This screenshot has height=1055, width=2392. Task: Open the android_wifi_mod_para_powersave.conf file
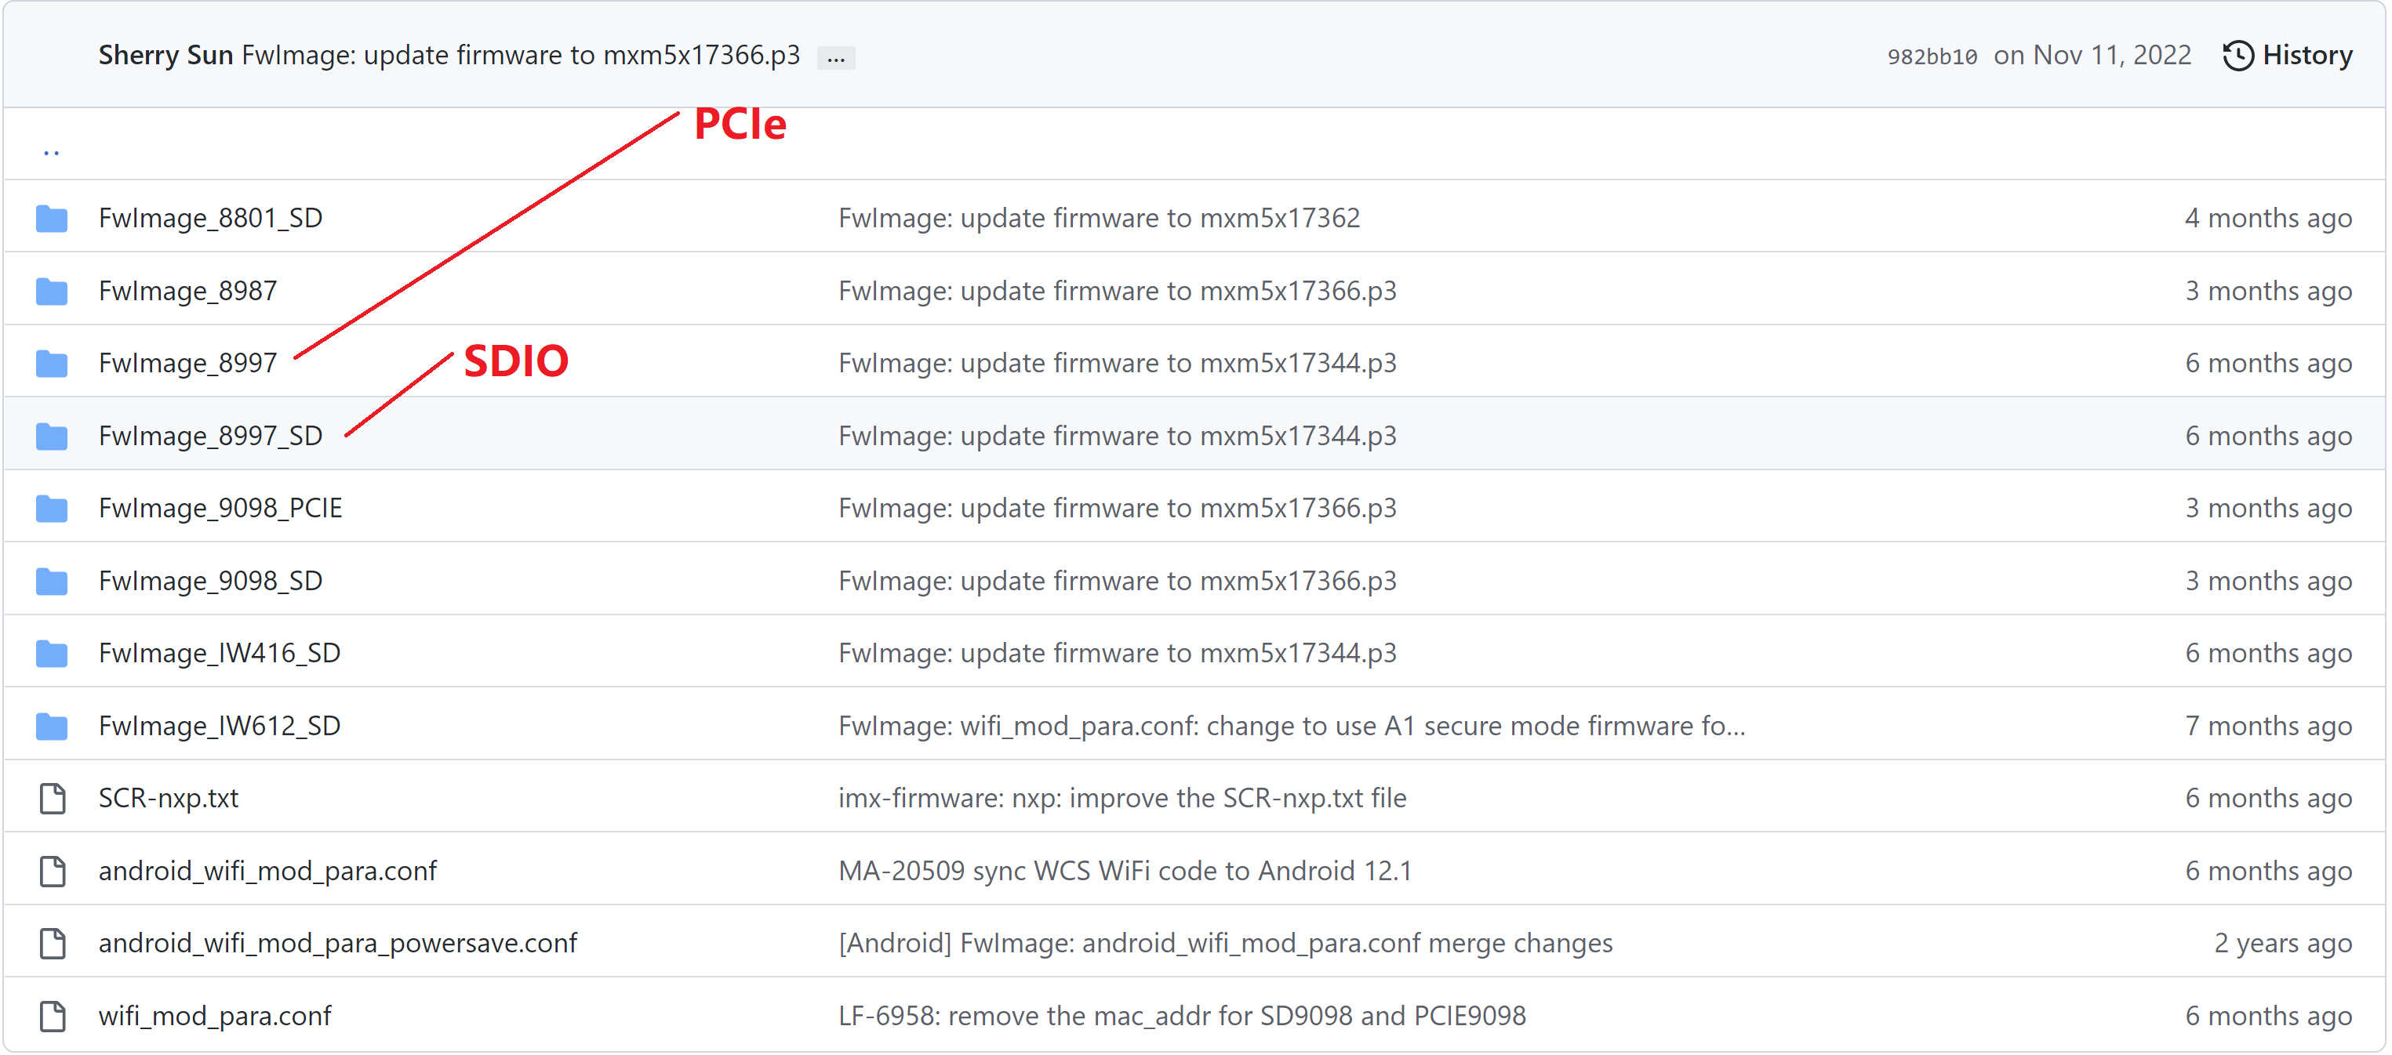(337, 944)
